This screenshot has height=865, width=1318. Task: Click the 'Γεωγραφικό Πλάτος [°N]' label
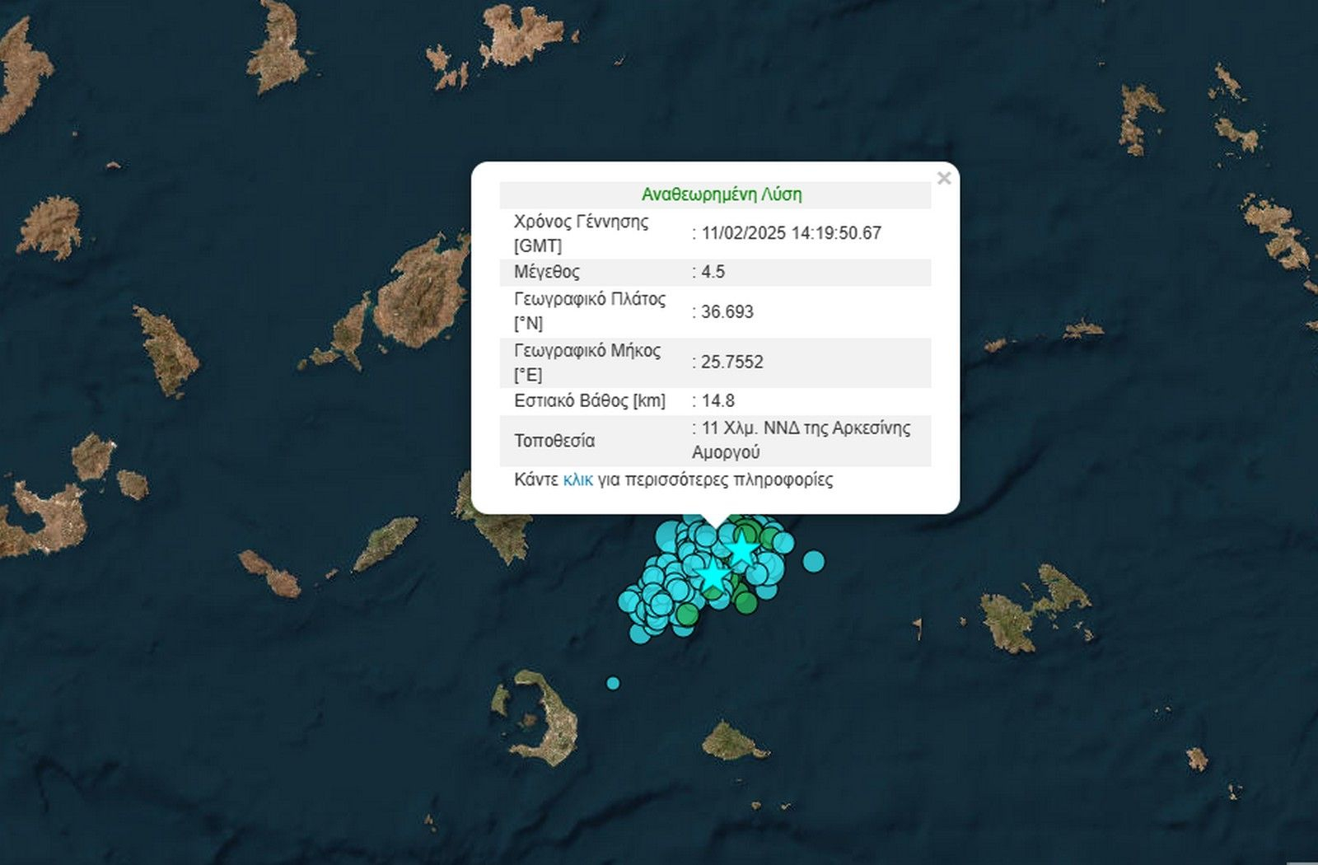590,311
